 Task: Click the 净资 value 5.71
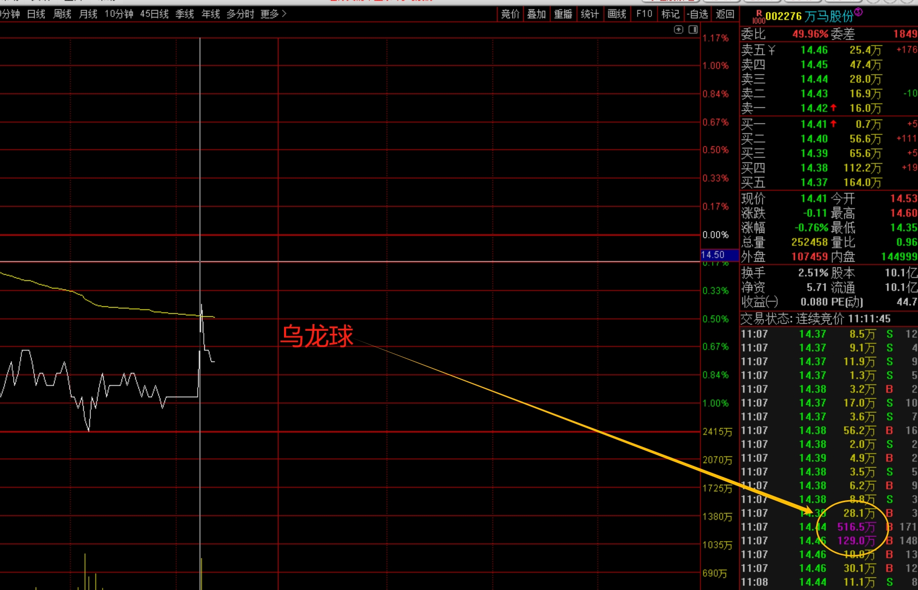tap(816, 287)
